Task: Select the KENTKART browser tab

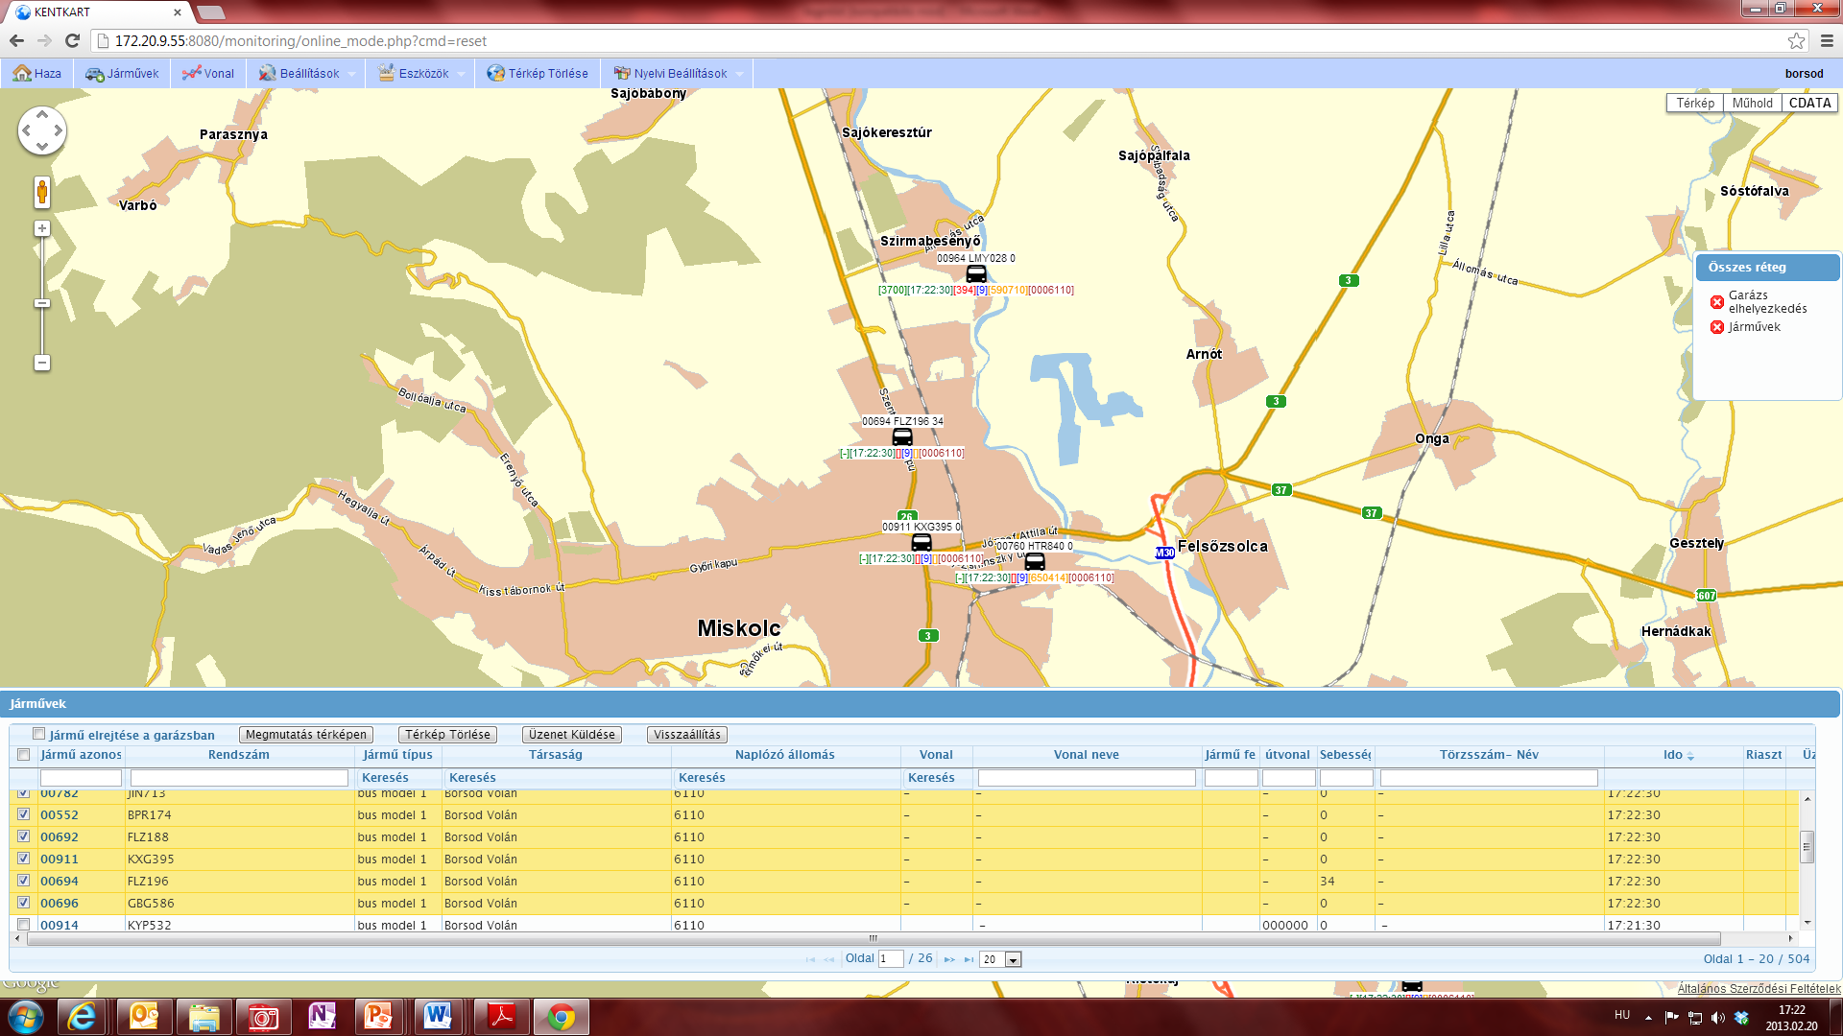Action: pyautogui.click(x=96, y=12)
